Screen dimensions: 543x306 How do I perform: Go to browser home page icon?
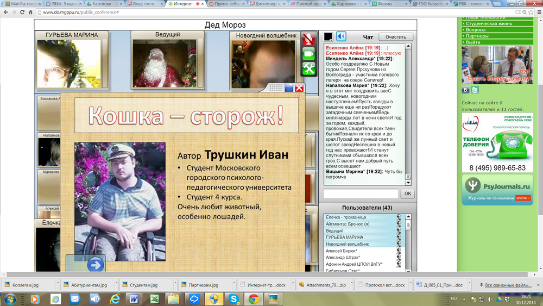[x=30, y=12]
